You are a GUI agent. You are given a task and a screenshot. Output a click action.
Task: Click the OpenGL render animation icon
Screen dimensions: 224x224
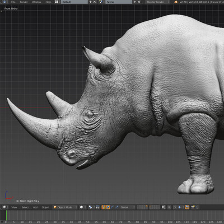pyautogui.click(x=197, y=207)
